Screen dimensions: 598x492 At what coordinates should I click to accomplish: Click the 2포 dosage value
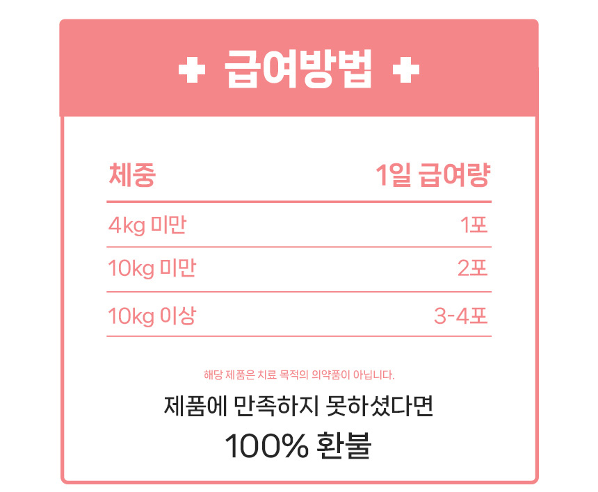click(474, 268)
